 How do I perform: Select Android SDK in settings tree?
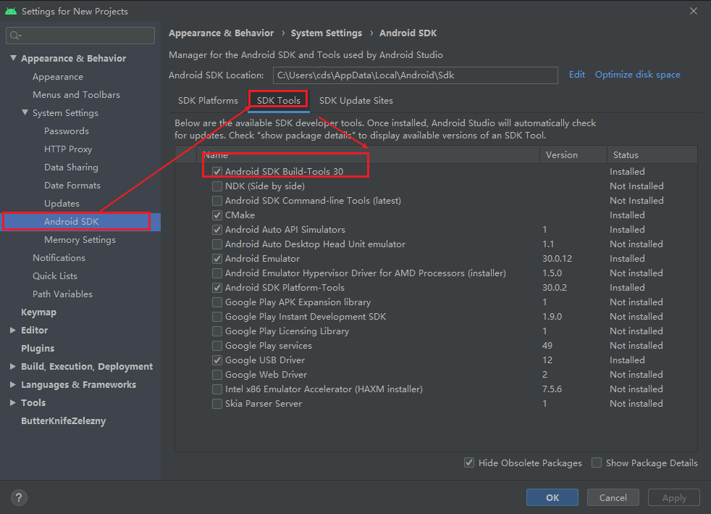pos(80,222)
